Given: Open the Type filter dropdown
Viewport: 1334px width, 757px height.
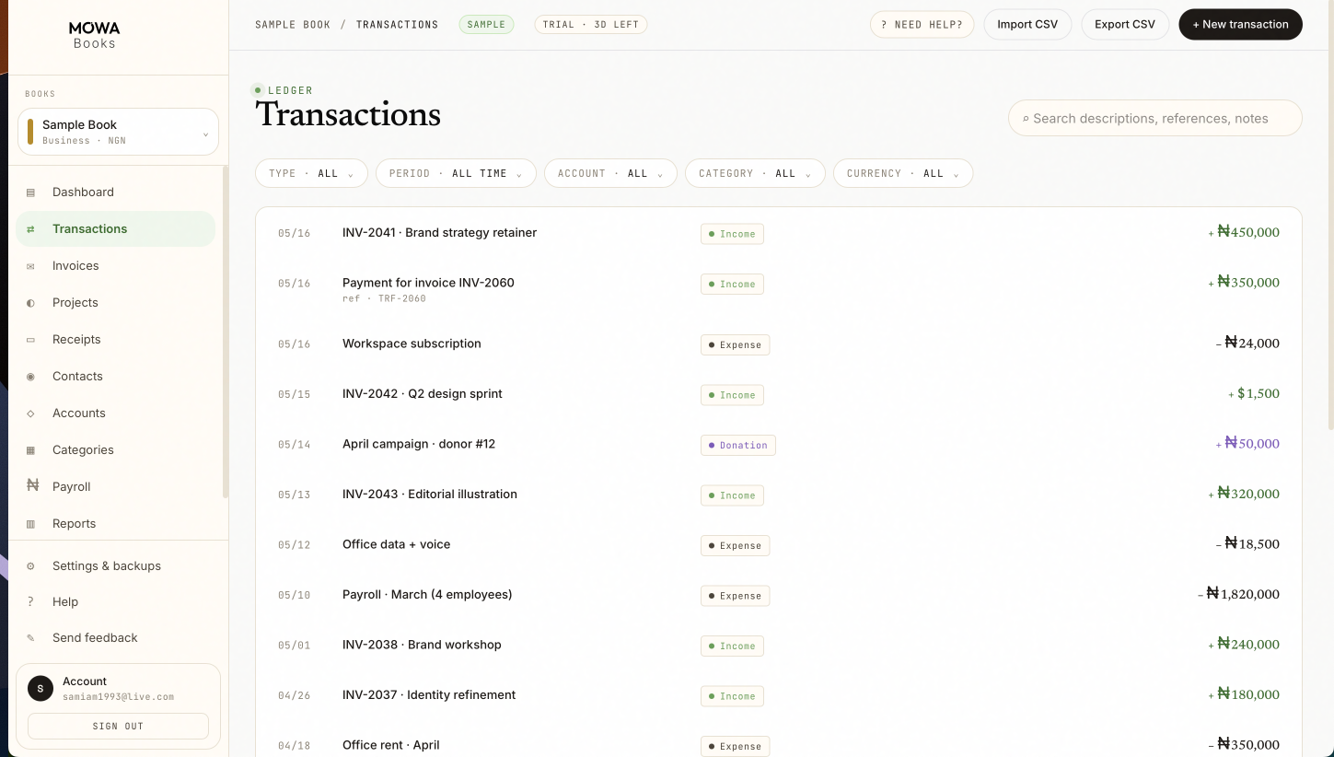Looking at the screenshot, I should pyautogui.click(x=311, y=173).
